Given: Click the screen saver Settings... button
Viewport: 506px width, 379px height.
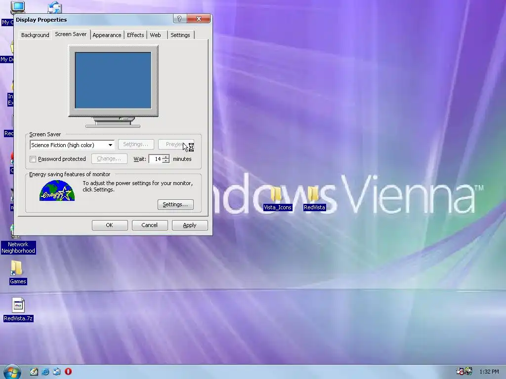Looking at the screenshot, I should (136, 145).
